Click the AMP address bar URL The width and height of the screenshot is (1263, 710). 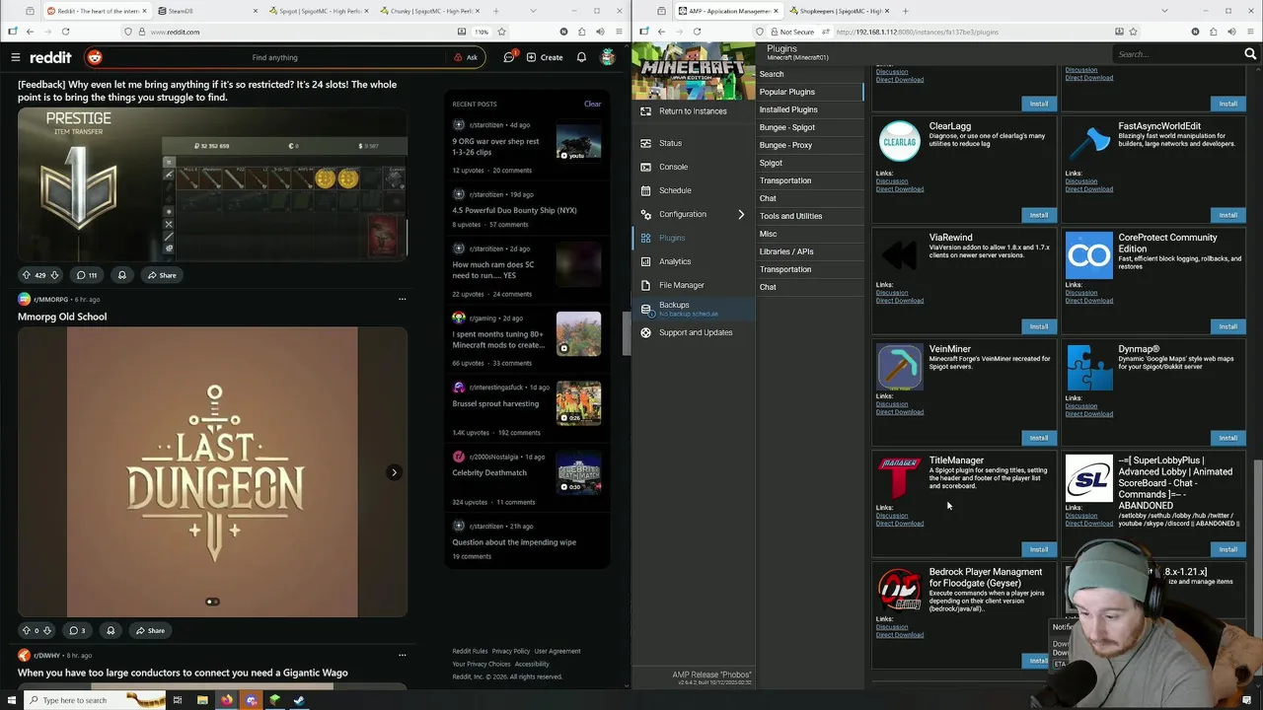[x=918, y=32]
